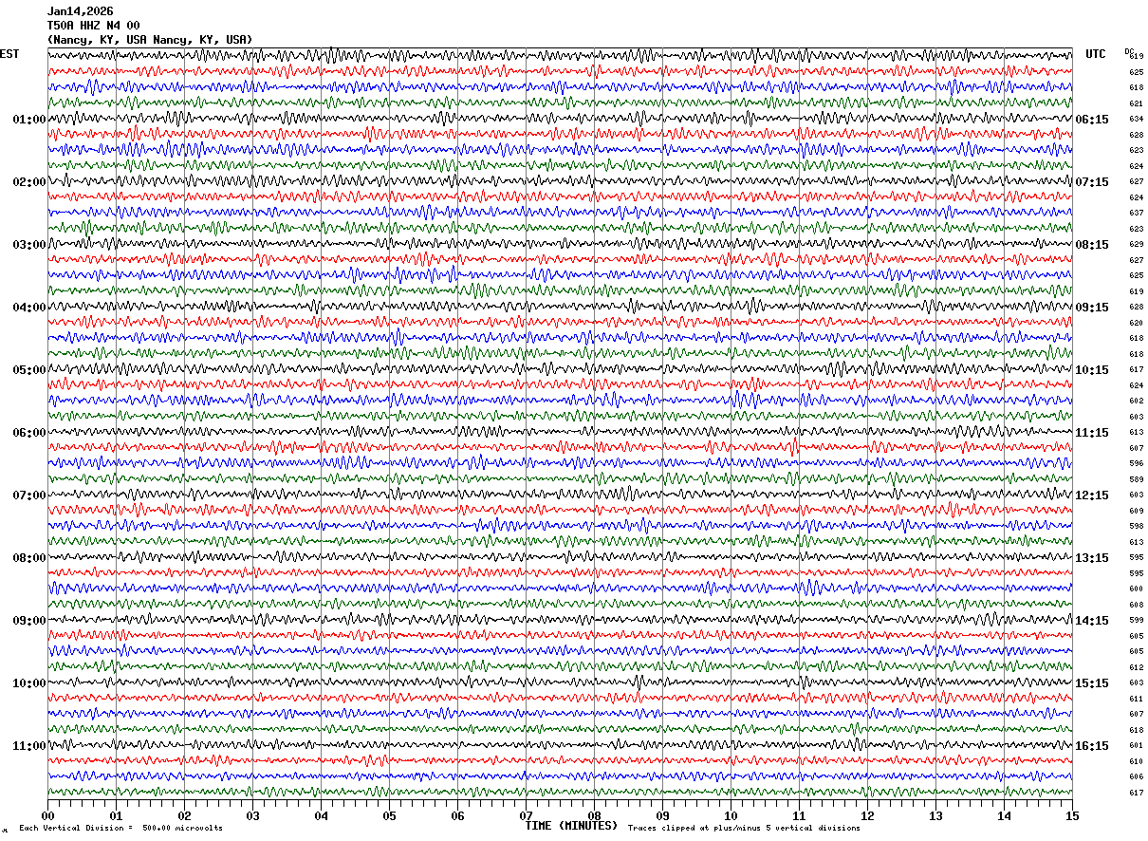Click minute 15 on the bottom axis

click(1072, 815)
